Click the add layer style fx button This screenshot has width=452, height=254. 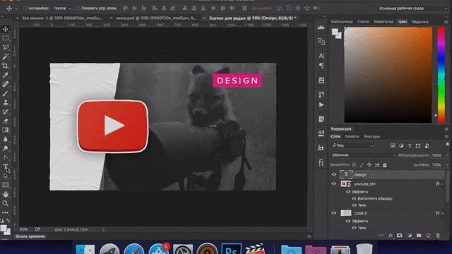coord(391,235)
